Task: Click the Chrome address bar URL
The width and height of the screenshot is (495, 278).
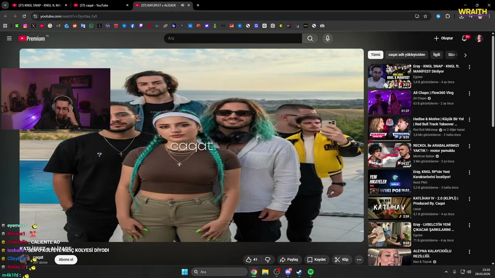Action: (68, 16)
